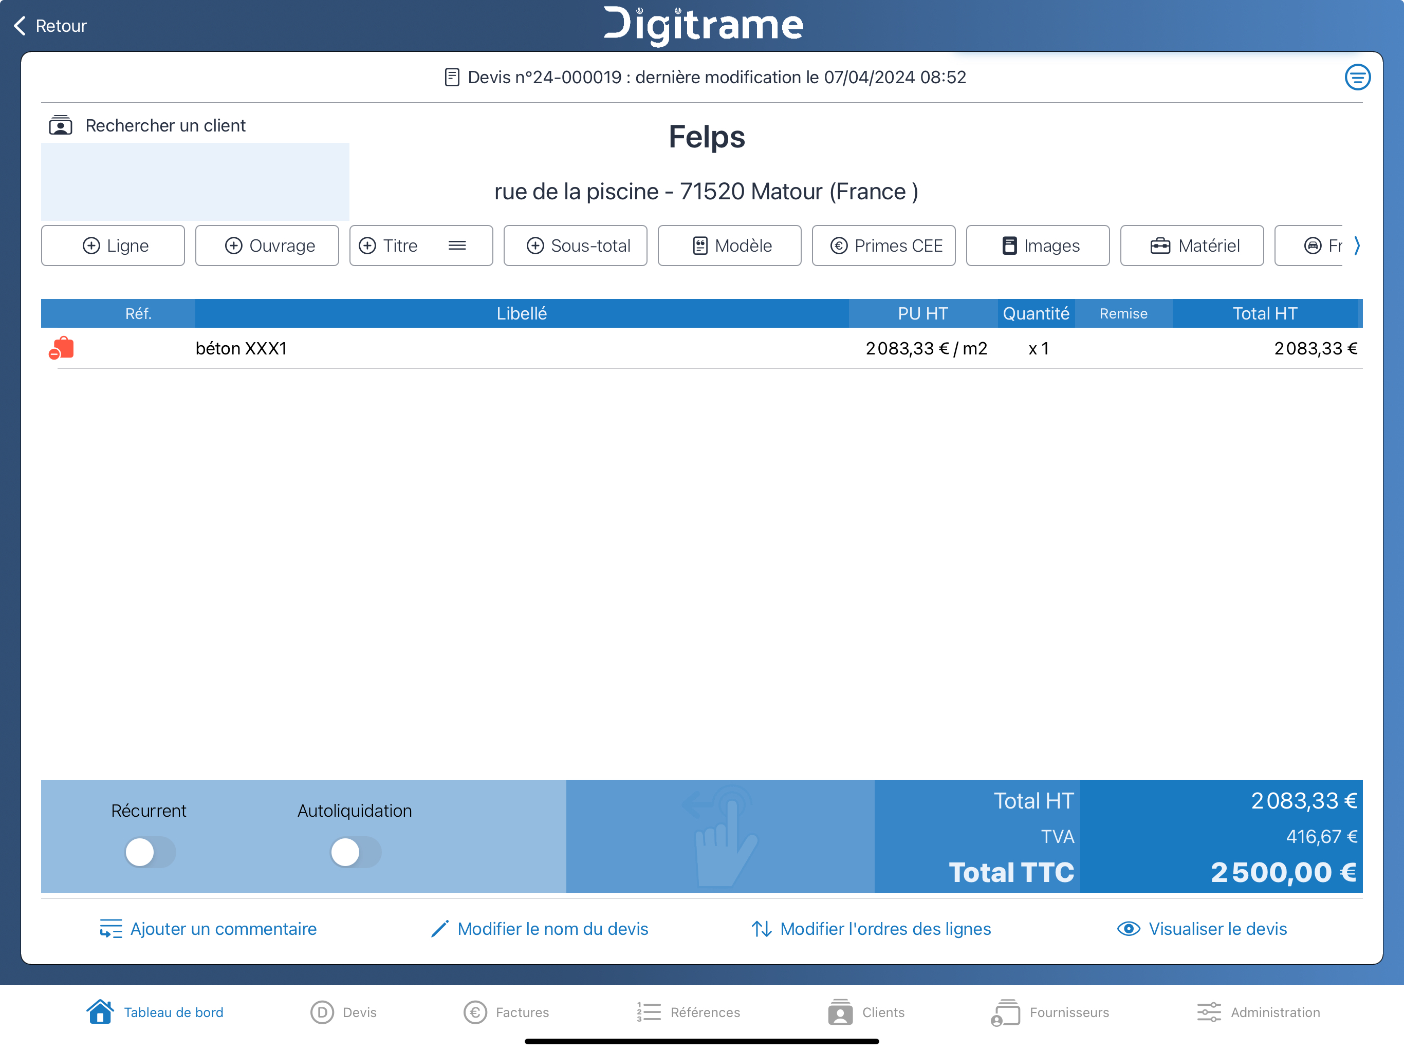Click the PU HT column header
1404x1052 pixels.
pyautogui.click(x=923, y=313)
